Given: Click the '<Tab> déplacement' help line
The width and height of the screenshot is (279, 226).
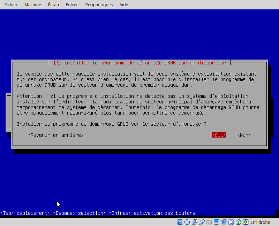Looking at the screenshot, I should 98,213.
